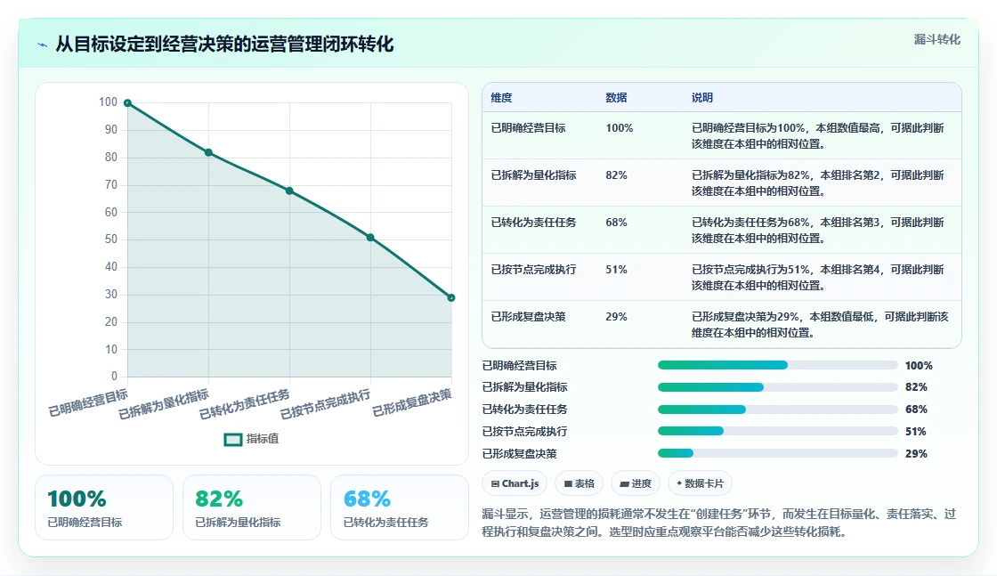Click the sparkle icon in 数据卡片 chip
This screenshot has width=997, height=576.
(x=679, y=483)
